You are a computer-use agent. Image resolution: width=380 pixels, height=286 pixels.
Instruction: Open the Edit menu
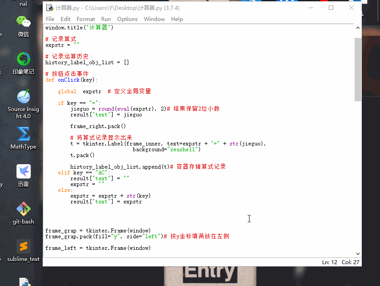(x=65, y=19)
